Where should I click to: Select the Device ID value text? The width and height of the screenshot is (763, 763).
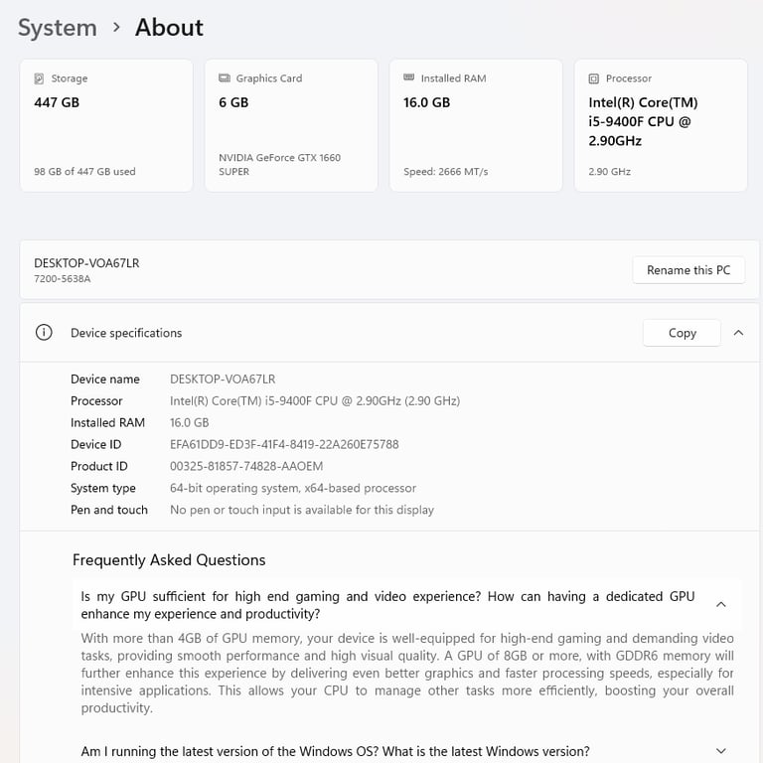[x=284, y=444]
